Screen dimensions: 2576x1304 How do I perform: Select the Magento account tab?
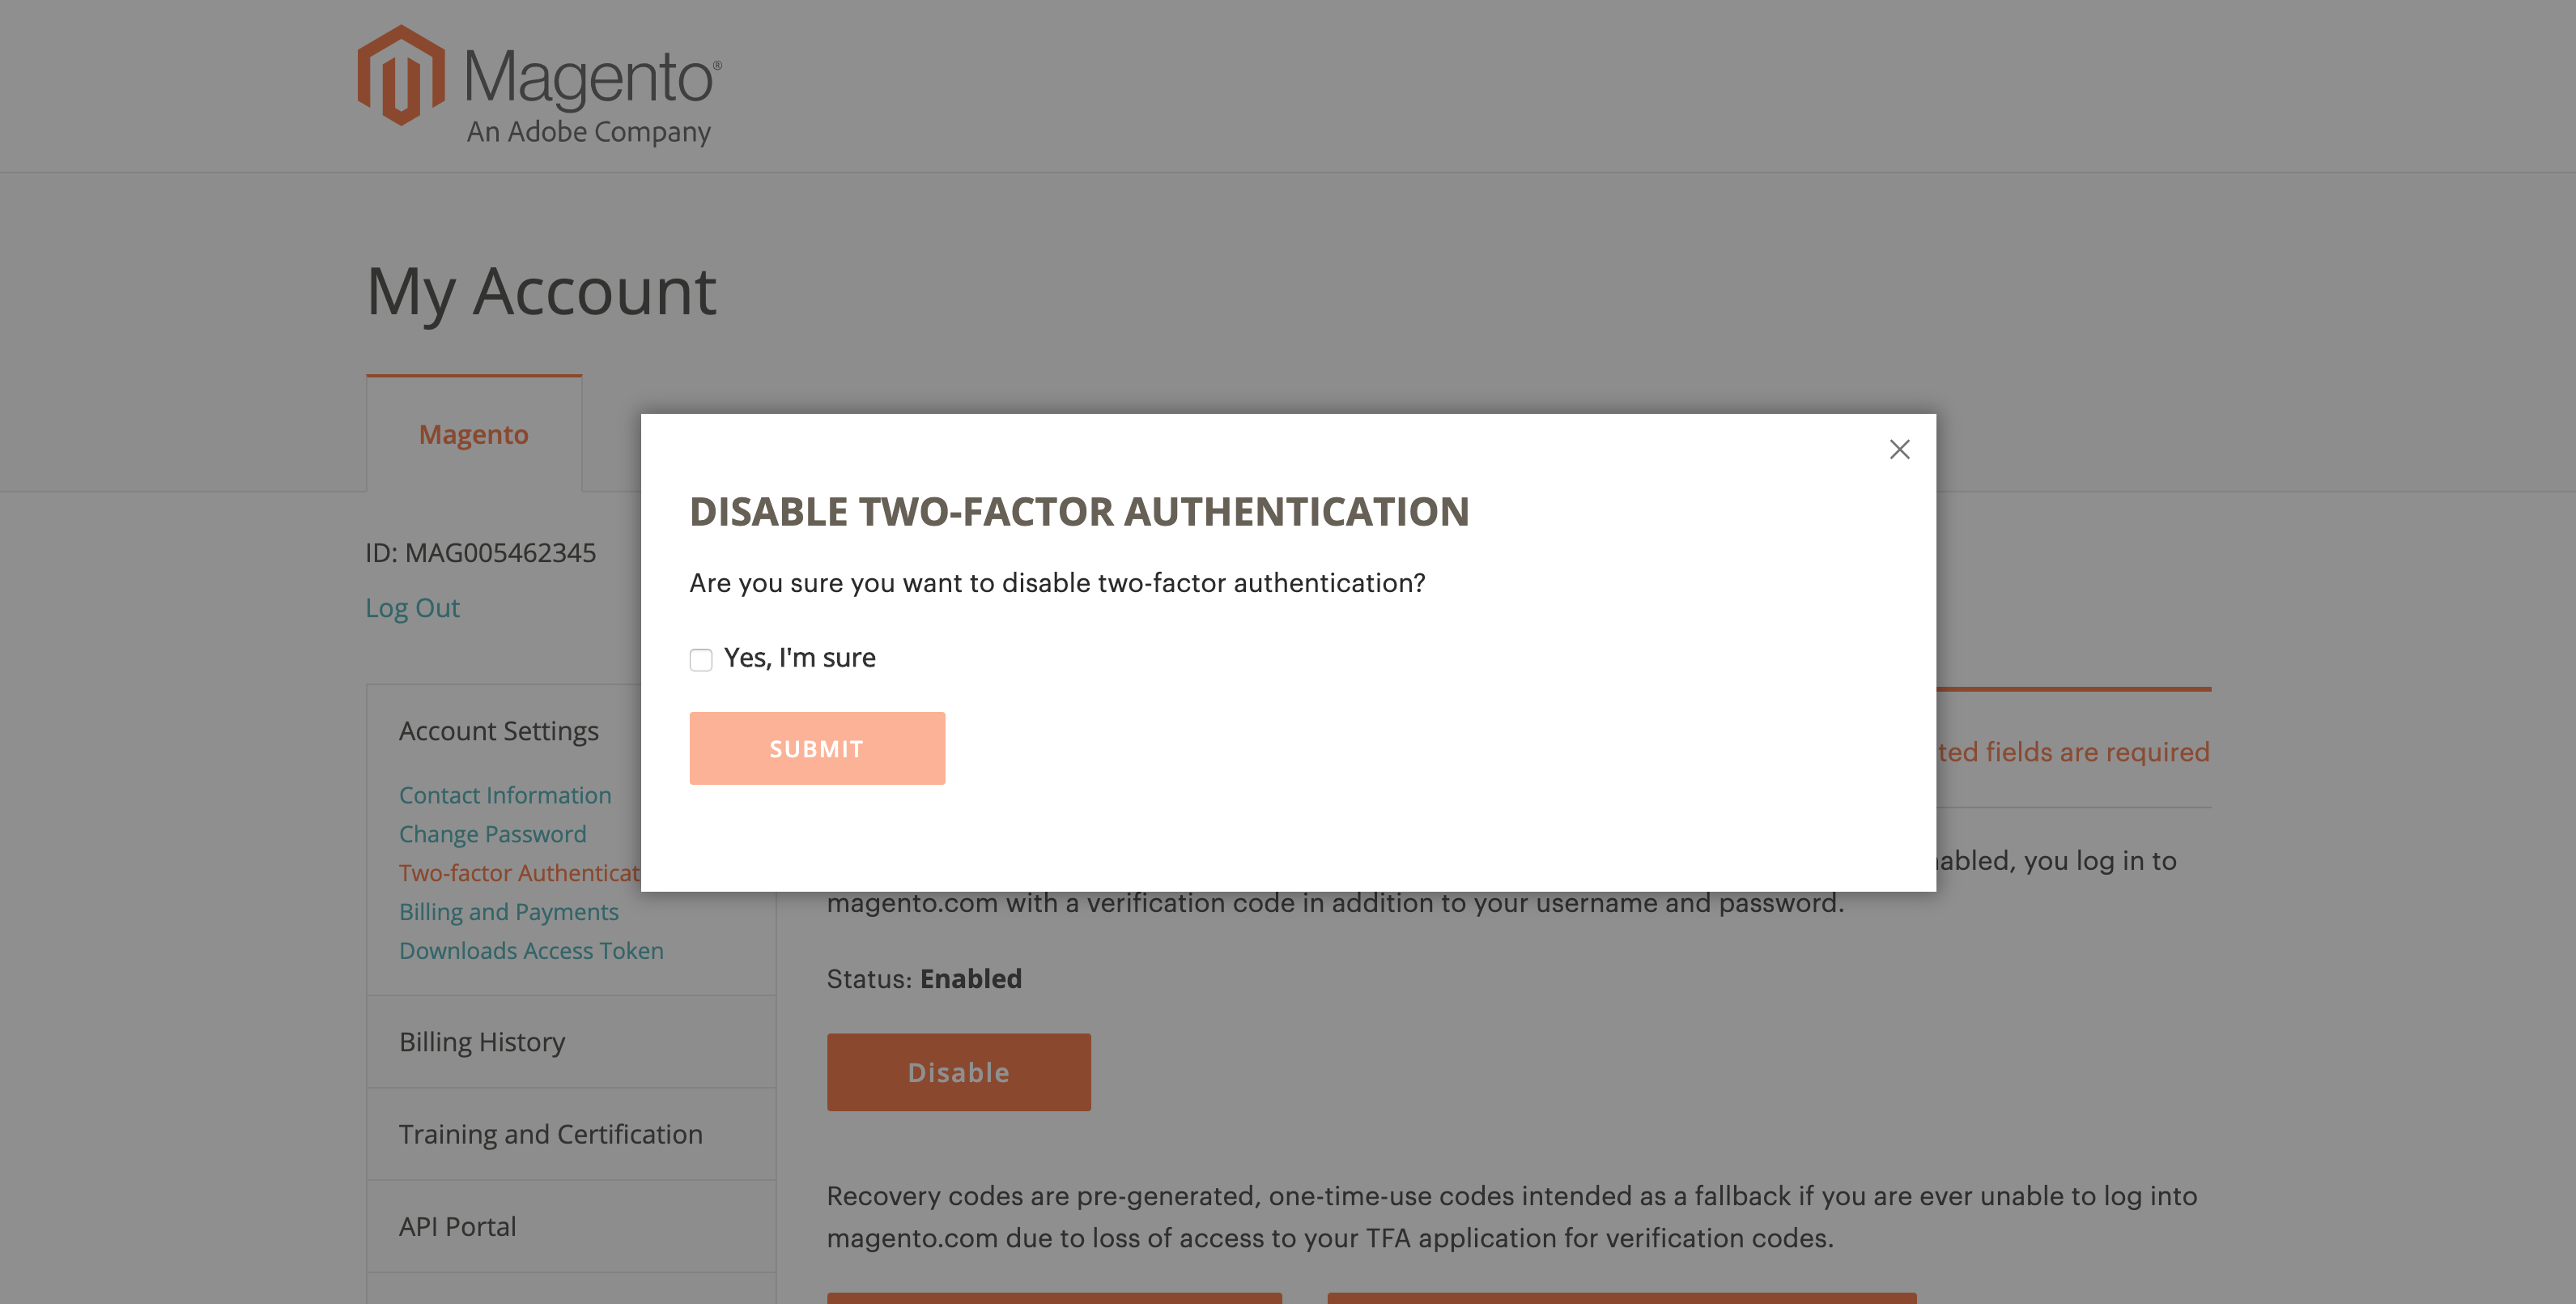[x=474, y=434]
